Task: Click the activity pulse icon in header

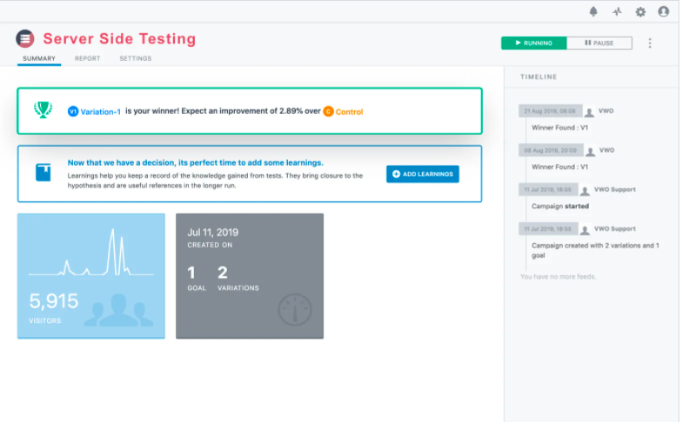Action: tap(618, 12)
